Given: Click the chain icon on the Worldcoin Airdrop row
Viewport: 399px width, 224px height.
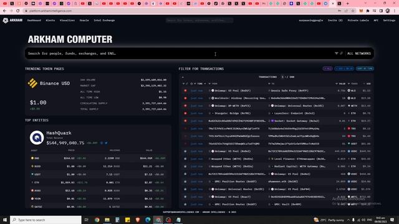Looking at the screenshot, I should pyautogui.click(x=186, y=98).
